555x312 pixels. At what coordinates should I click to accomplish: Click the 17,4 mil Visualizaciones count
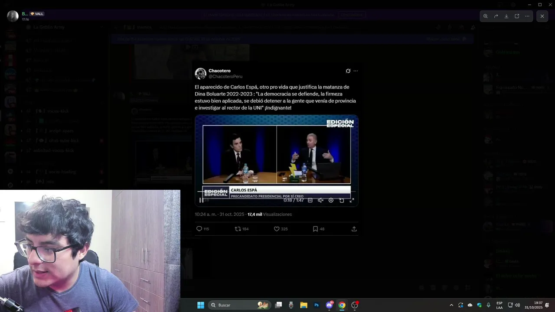pyautogui.click(x=270, y=214)
